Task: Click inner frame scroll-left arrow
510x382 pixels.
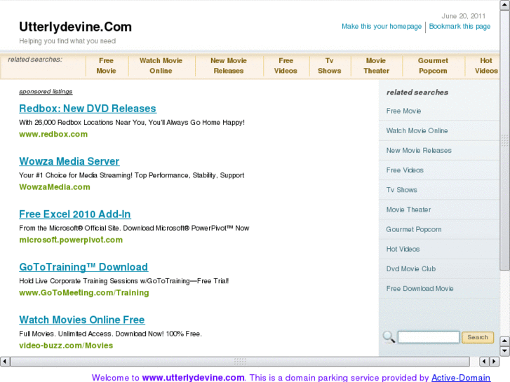Action: point(485,361)
